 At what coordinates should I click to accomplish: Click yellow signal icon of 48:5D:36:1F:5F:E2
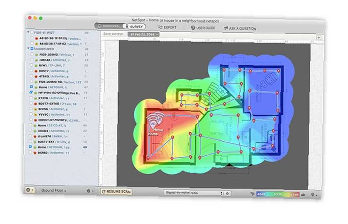37,44
